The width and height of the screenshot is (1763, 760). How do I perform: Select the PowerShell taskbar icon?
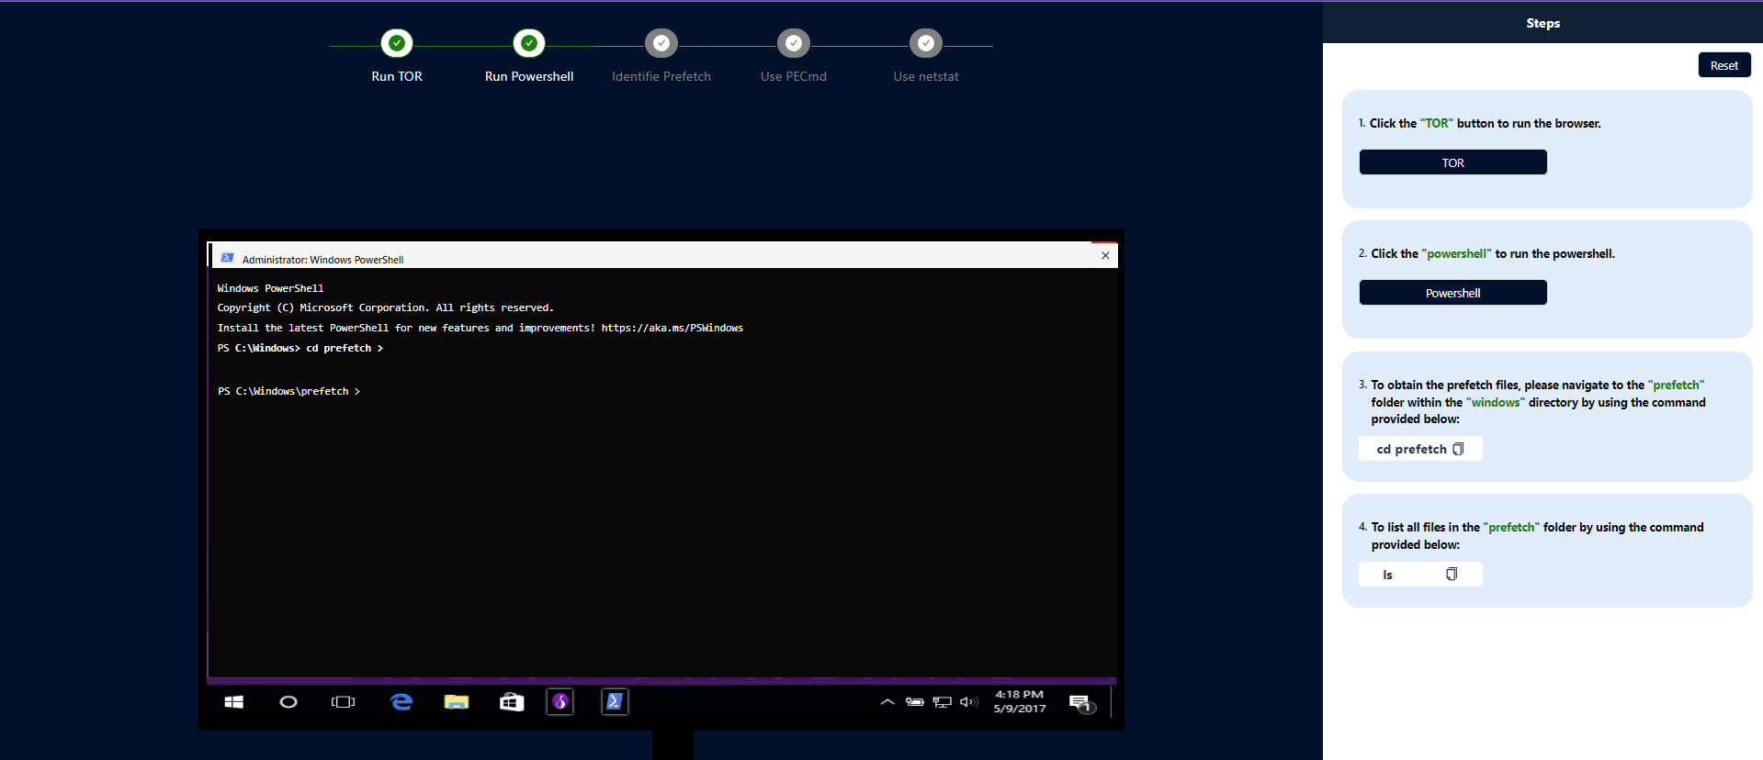click(615, 702)
